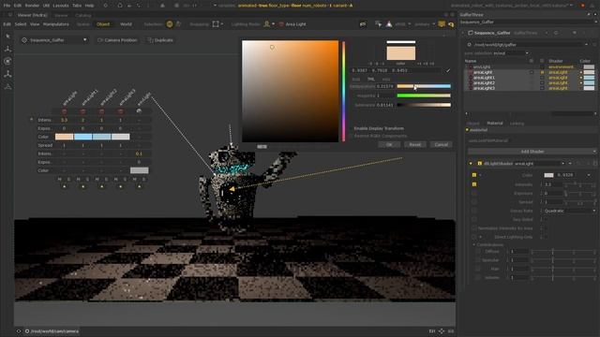Toggle Restrict RGBA Components checkbox
The height and width of the screenshot is (337, 600).
pos(351,136)
